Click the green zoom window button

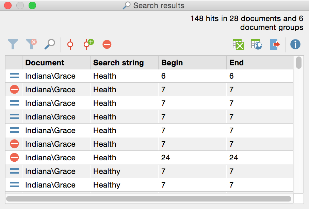click(32, 5)
